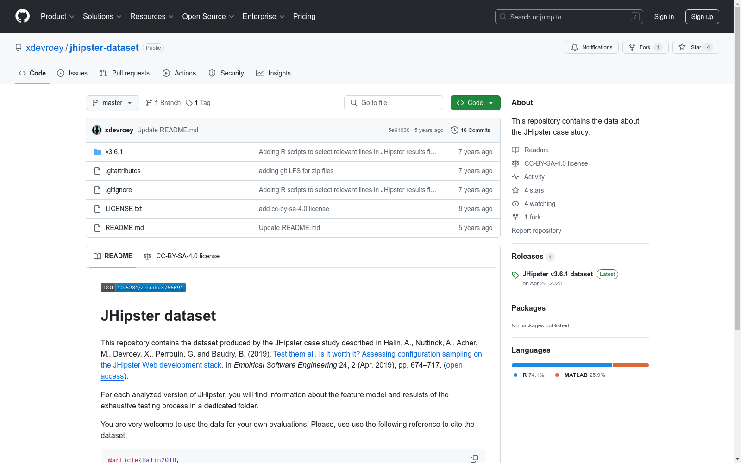Click the DOI zenodo badge

coord(143,288)
